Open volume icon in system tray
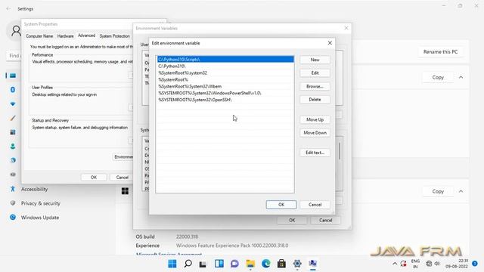 [x=437, y=264]
